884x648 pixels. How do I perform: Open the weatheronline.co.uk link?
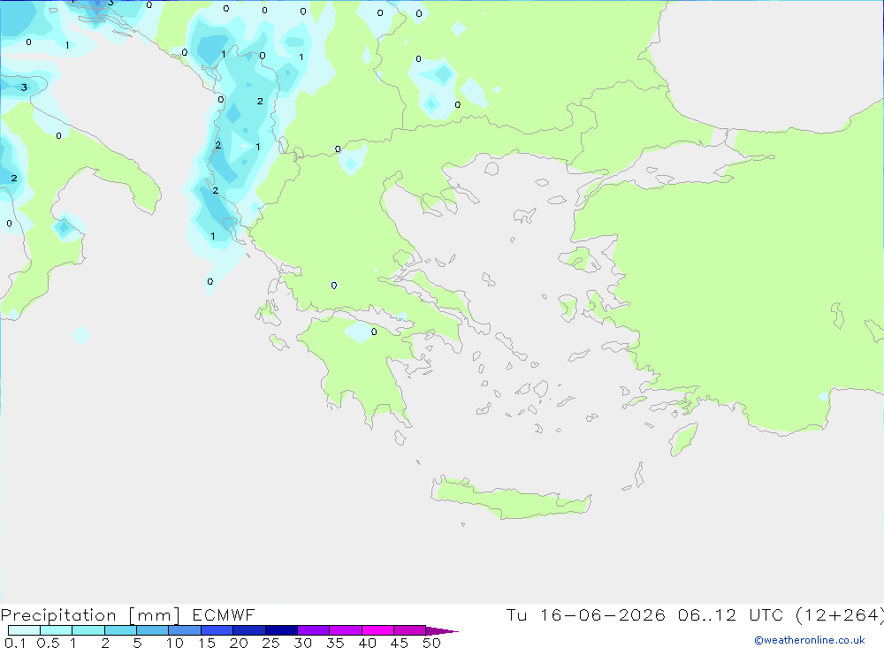point(810,640)
